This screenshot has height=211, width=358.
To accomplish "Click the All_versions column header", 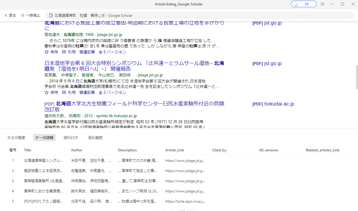I will pos(269,150).
